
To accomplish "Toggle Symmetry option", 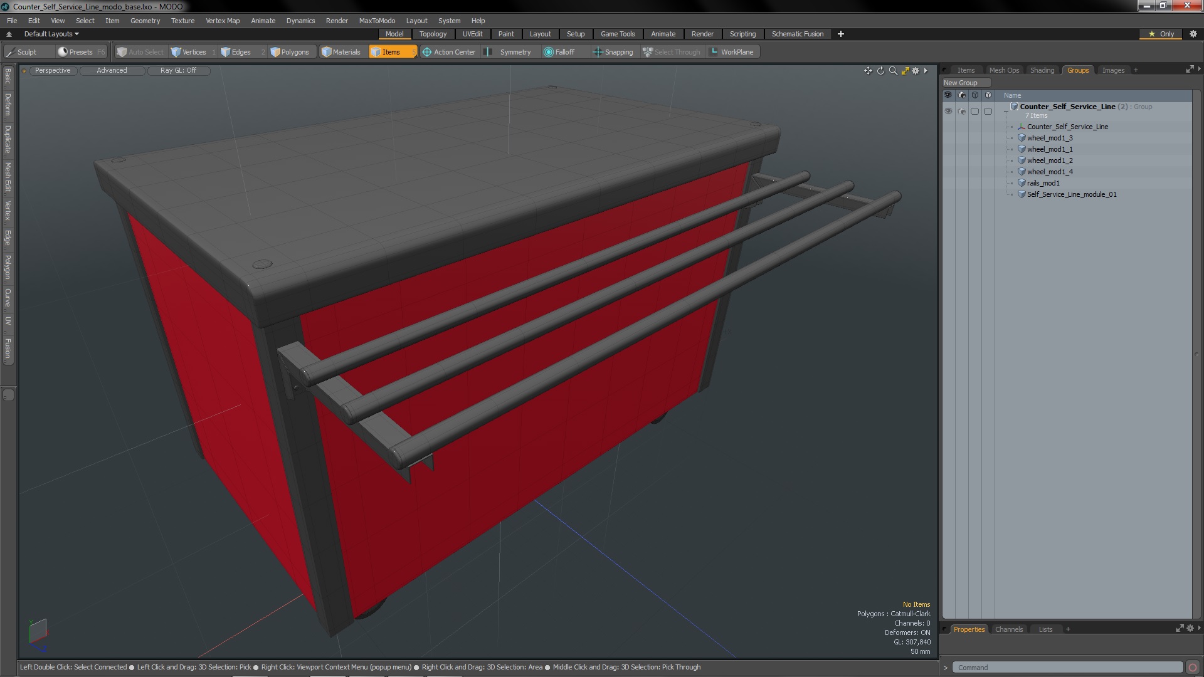I will pos(510,52).
